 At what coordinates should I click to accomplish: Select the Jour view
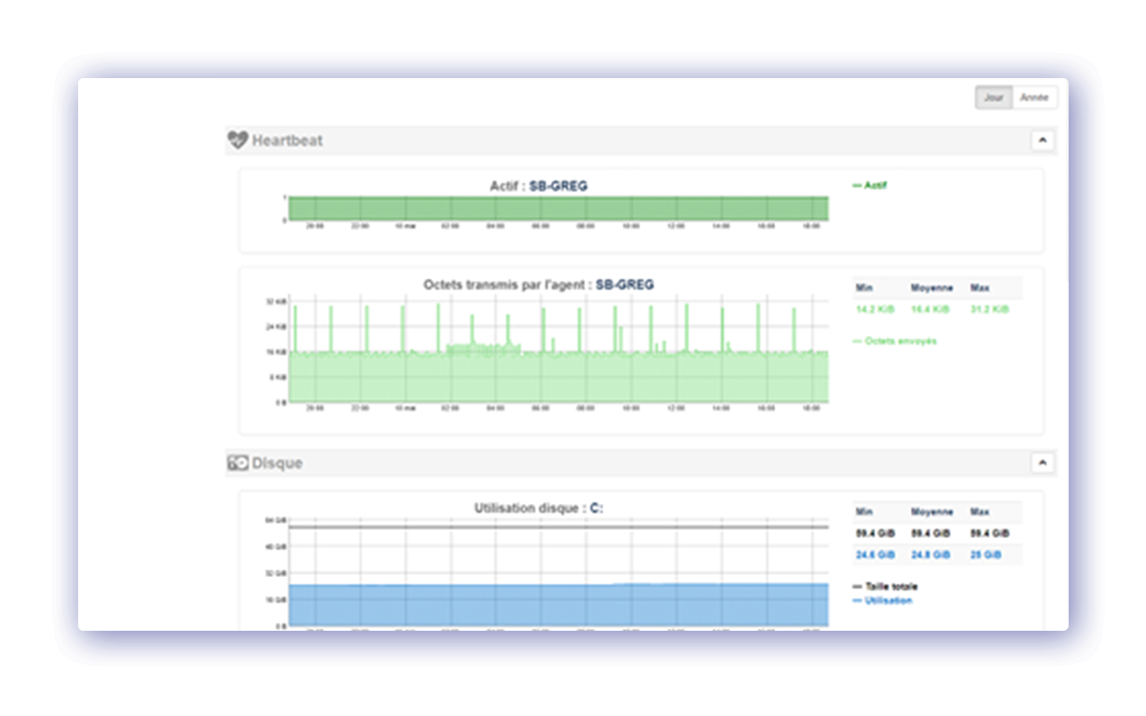(x=993, y=97)
